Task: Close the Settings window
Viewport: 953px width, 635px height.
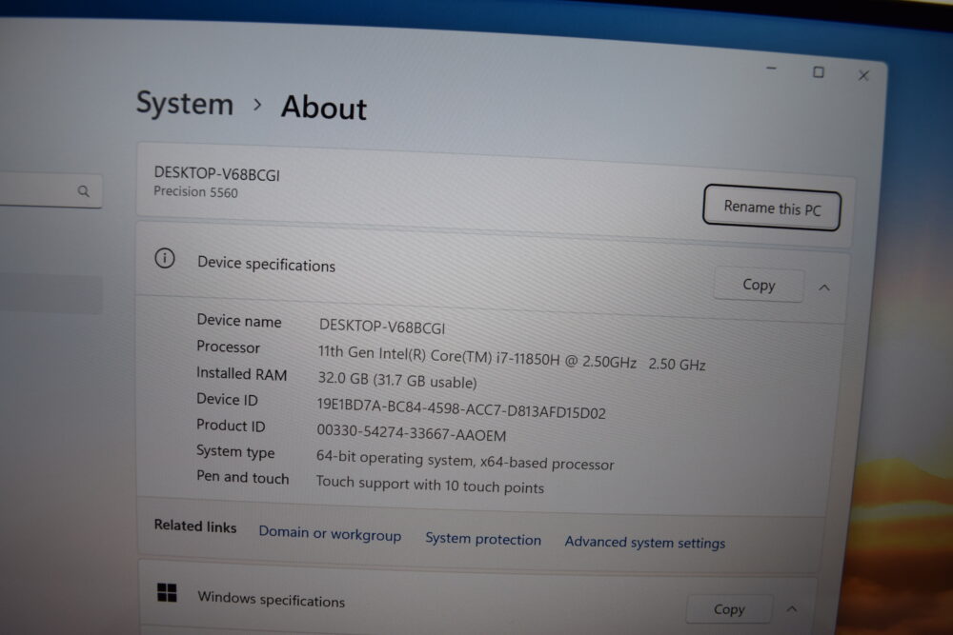Action: tap(863, 75)
